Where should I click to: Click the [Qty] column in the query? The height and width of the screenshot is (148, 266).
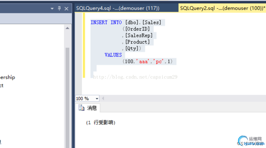[x=132, y=49]
